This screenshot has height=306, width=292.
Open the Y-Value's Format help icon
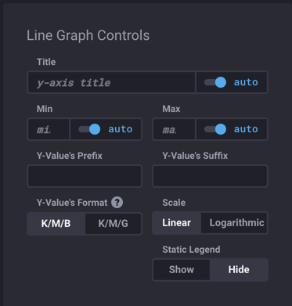117,203
